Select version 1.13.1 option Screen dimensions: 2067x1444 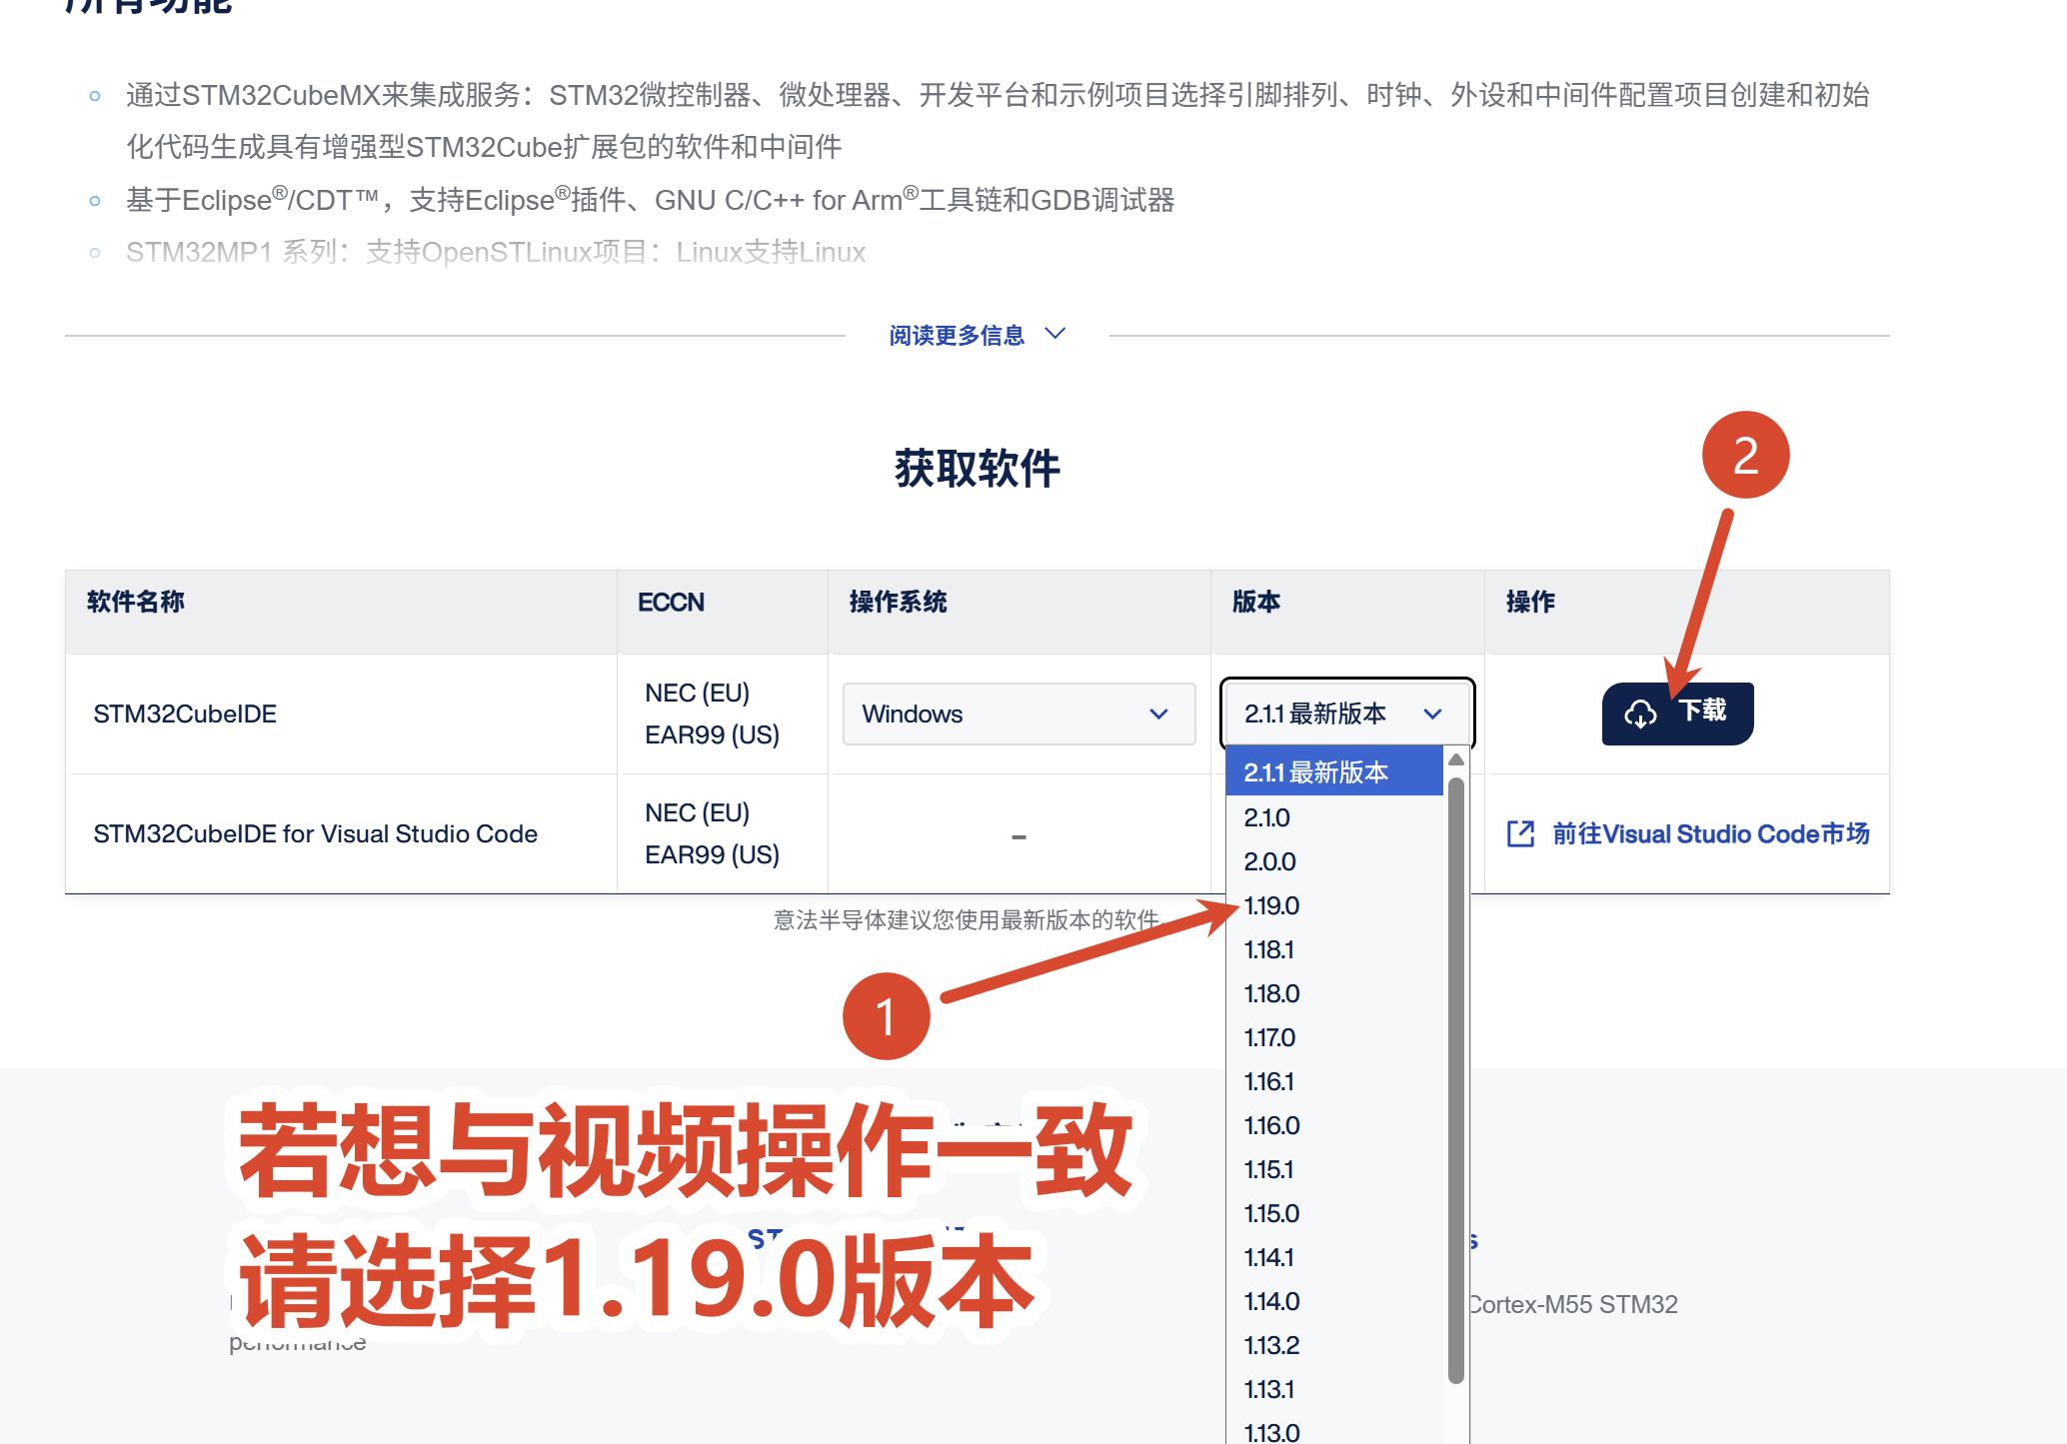[x=1334, y=1389]
